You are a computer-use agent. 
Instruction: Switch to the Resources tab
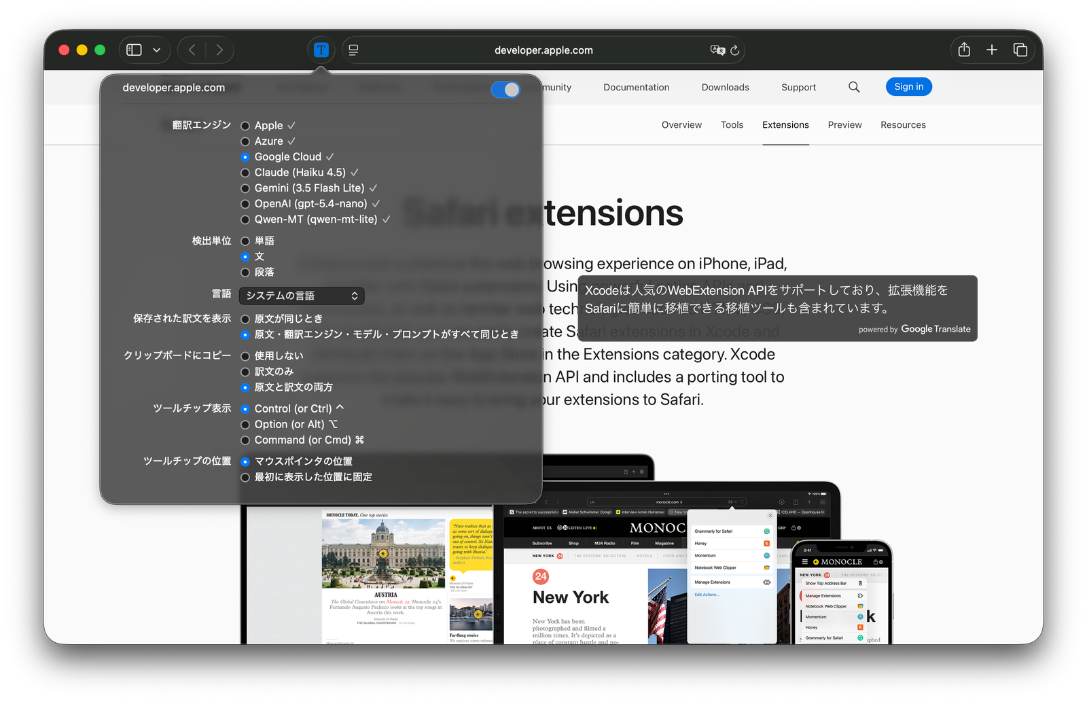click(x=903, y=125)
